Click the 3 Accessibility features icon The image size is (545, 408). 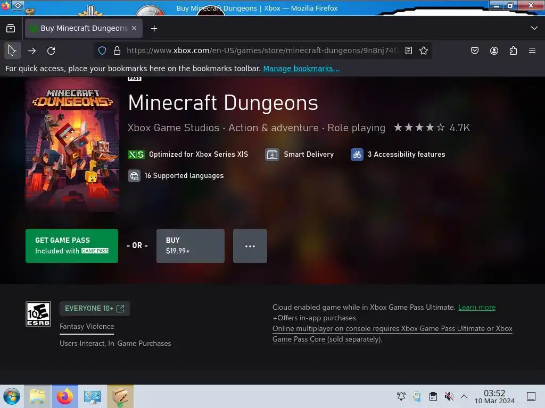[357, 155]
